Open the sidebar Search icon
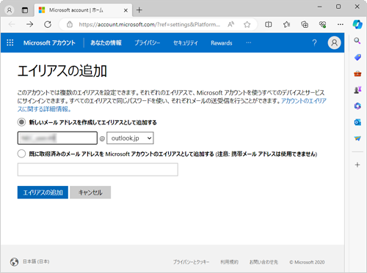 click(357, 41)
